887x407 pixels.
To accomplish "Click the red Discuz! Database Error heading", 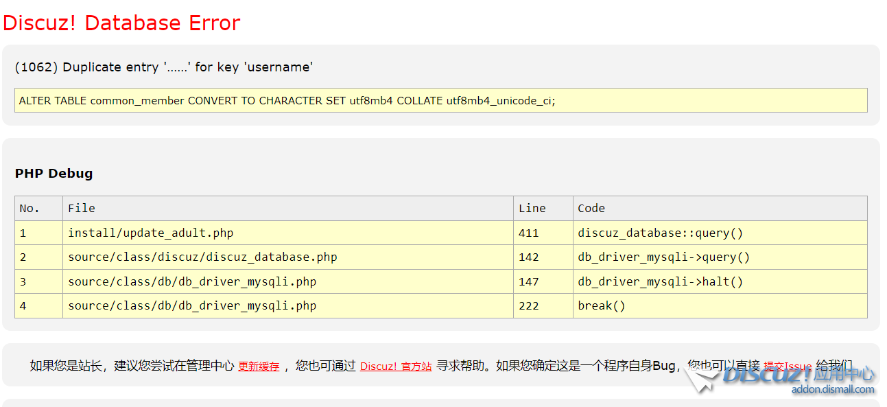I will point(121,23).
